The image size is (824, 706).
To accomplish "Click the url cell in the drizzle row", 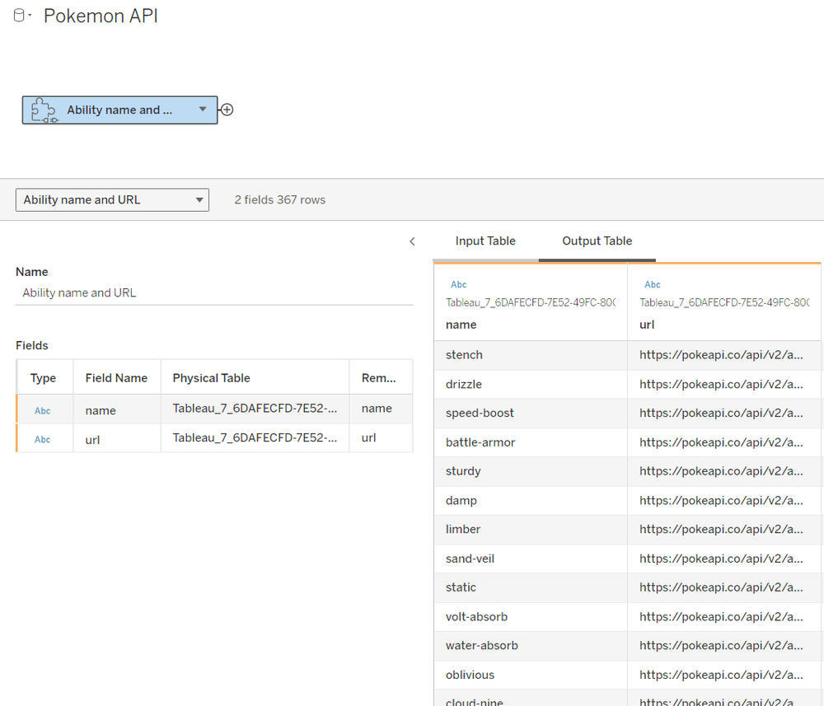I will 724,384.
